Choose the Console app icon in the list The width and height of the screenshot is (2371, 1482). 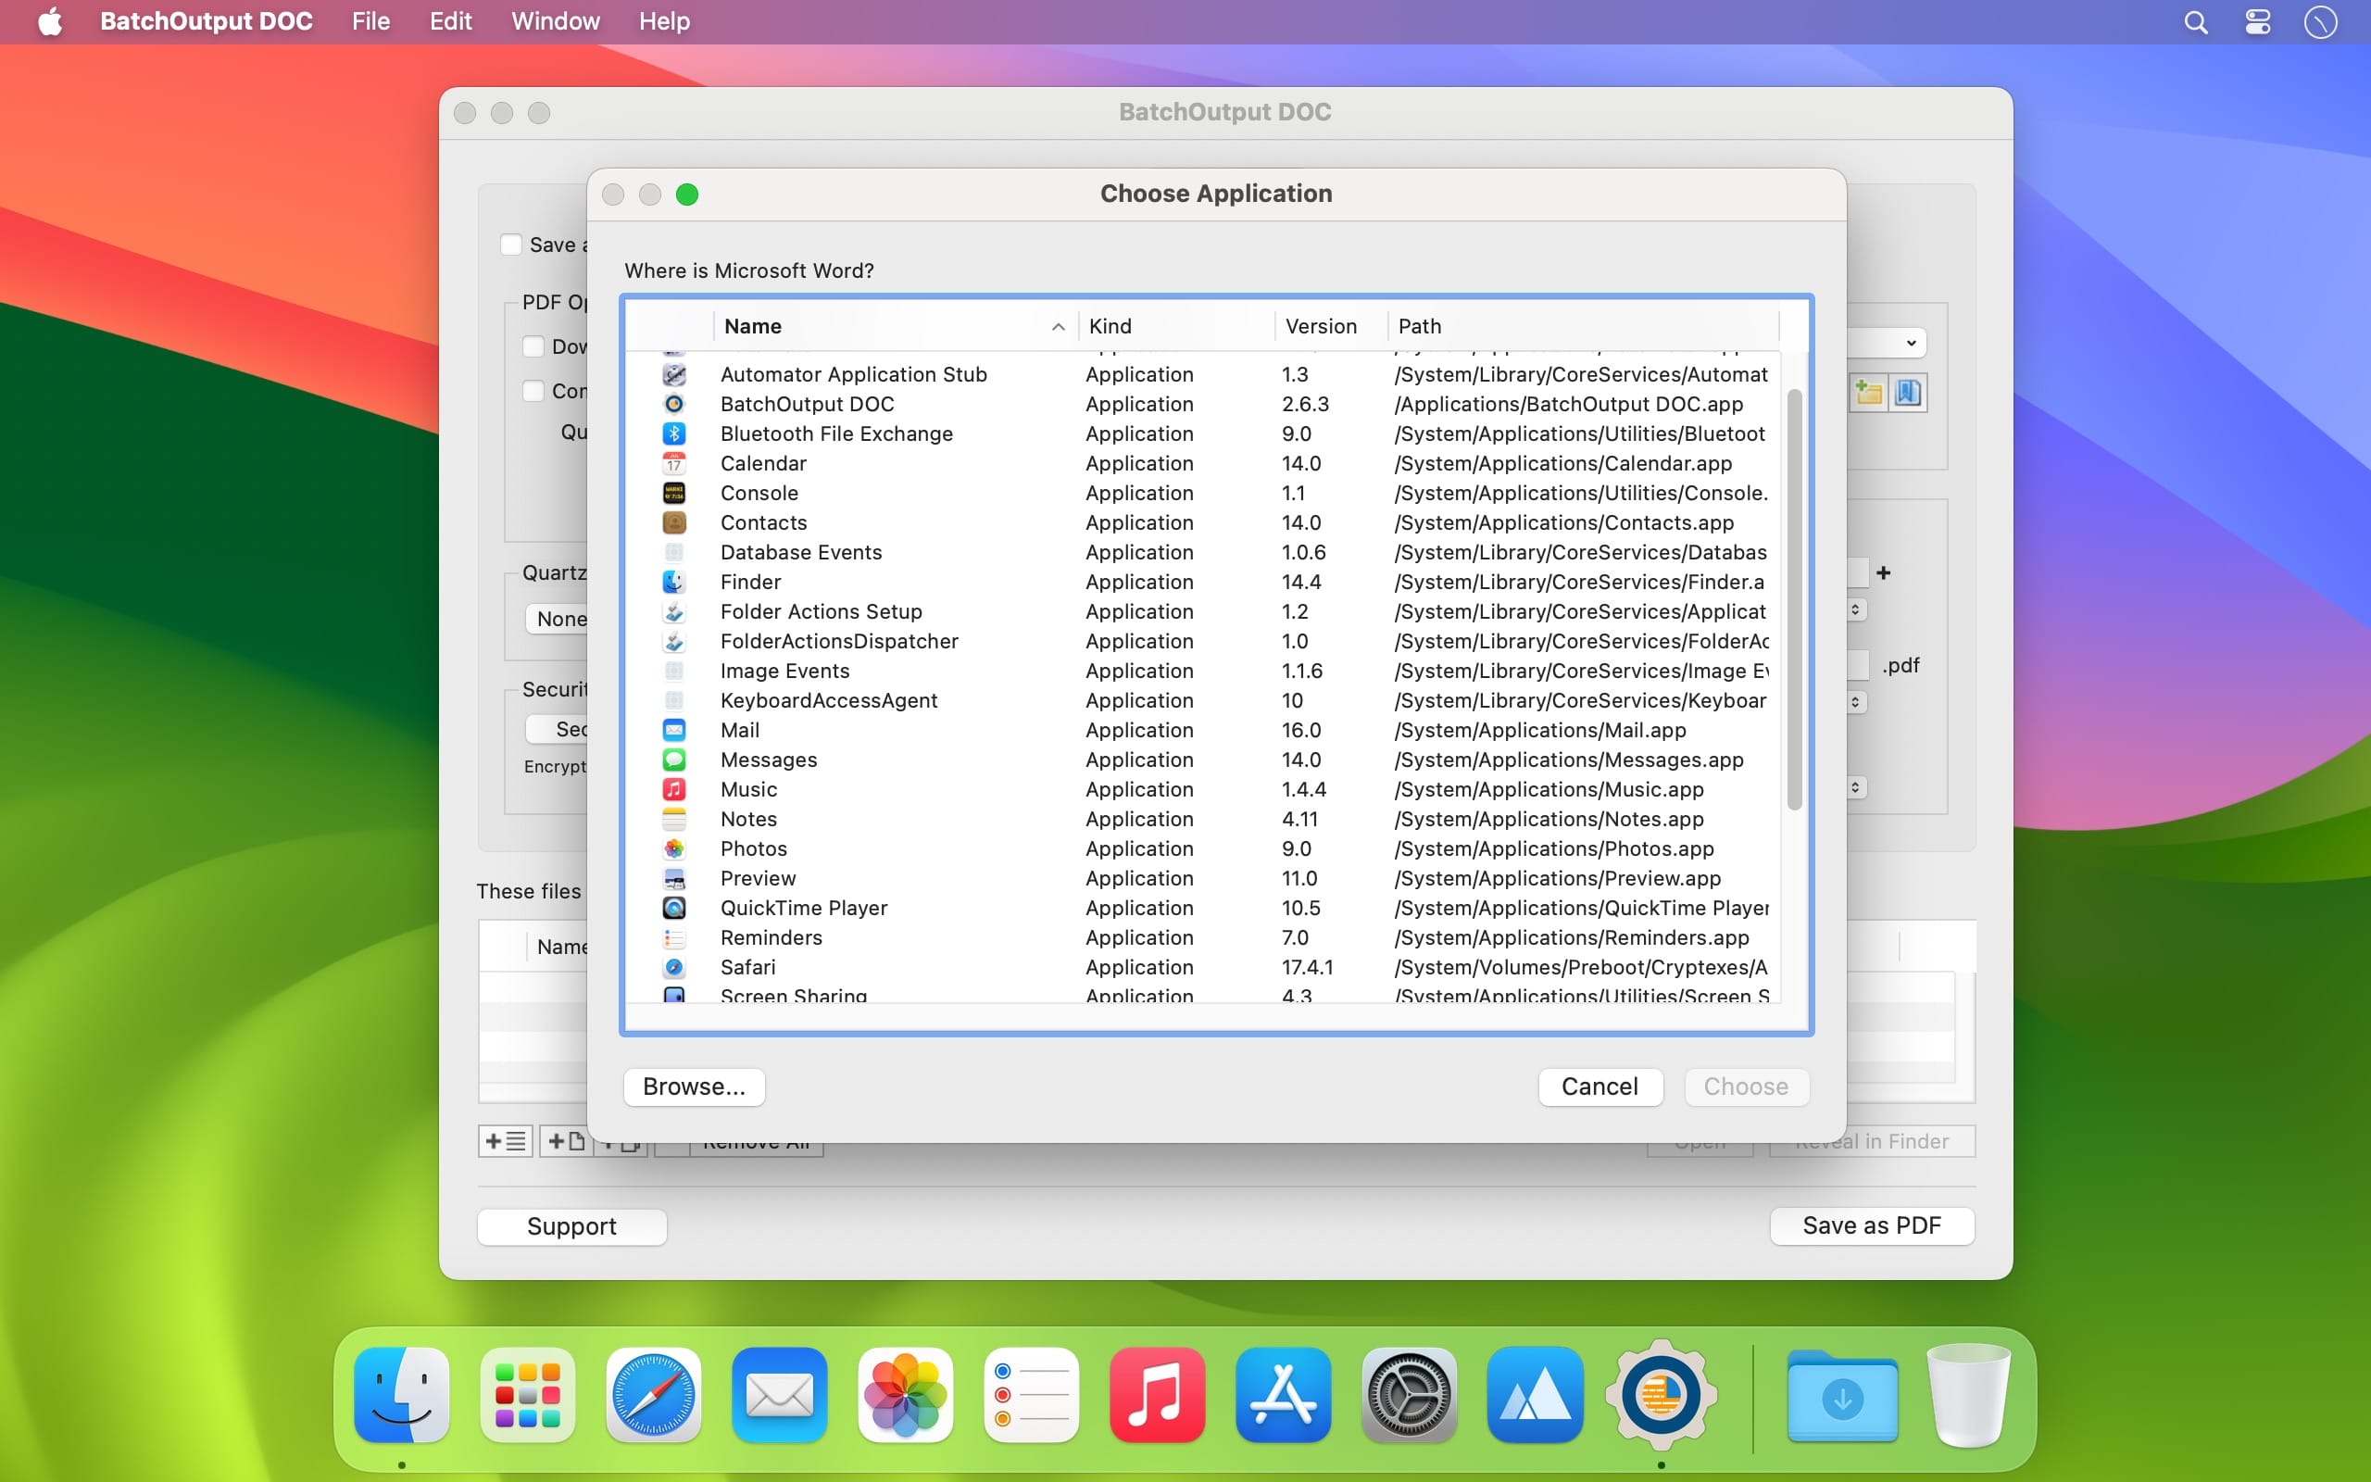point(674,493)
